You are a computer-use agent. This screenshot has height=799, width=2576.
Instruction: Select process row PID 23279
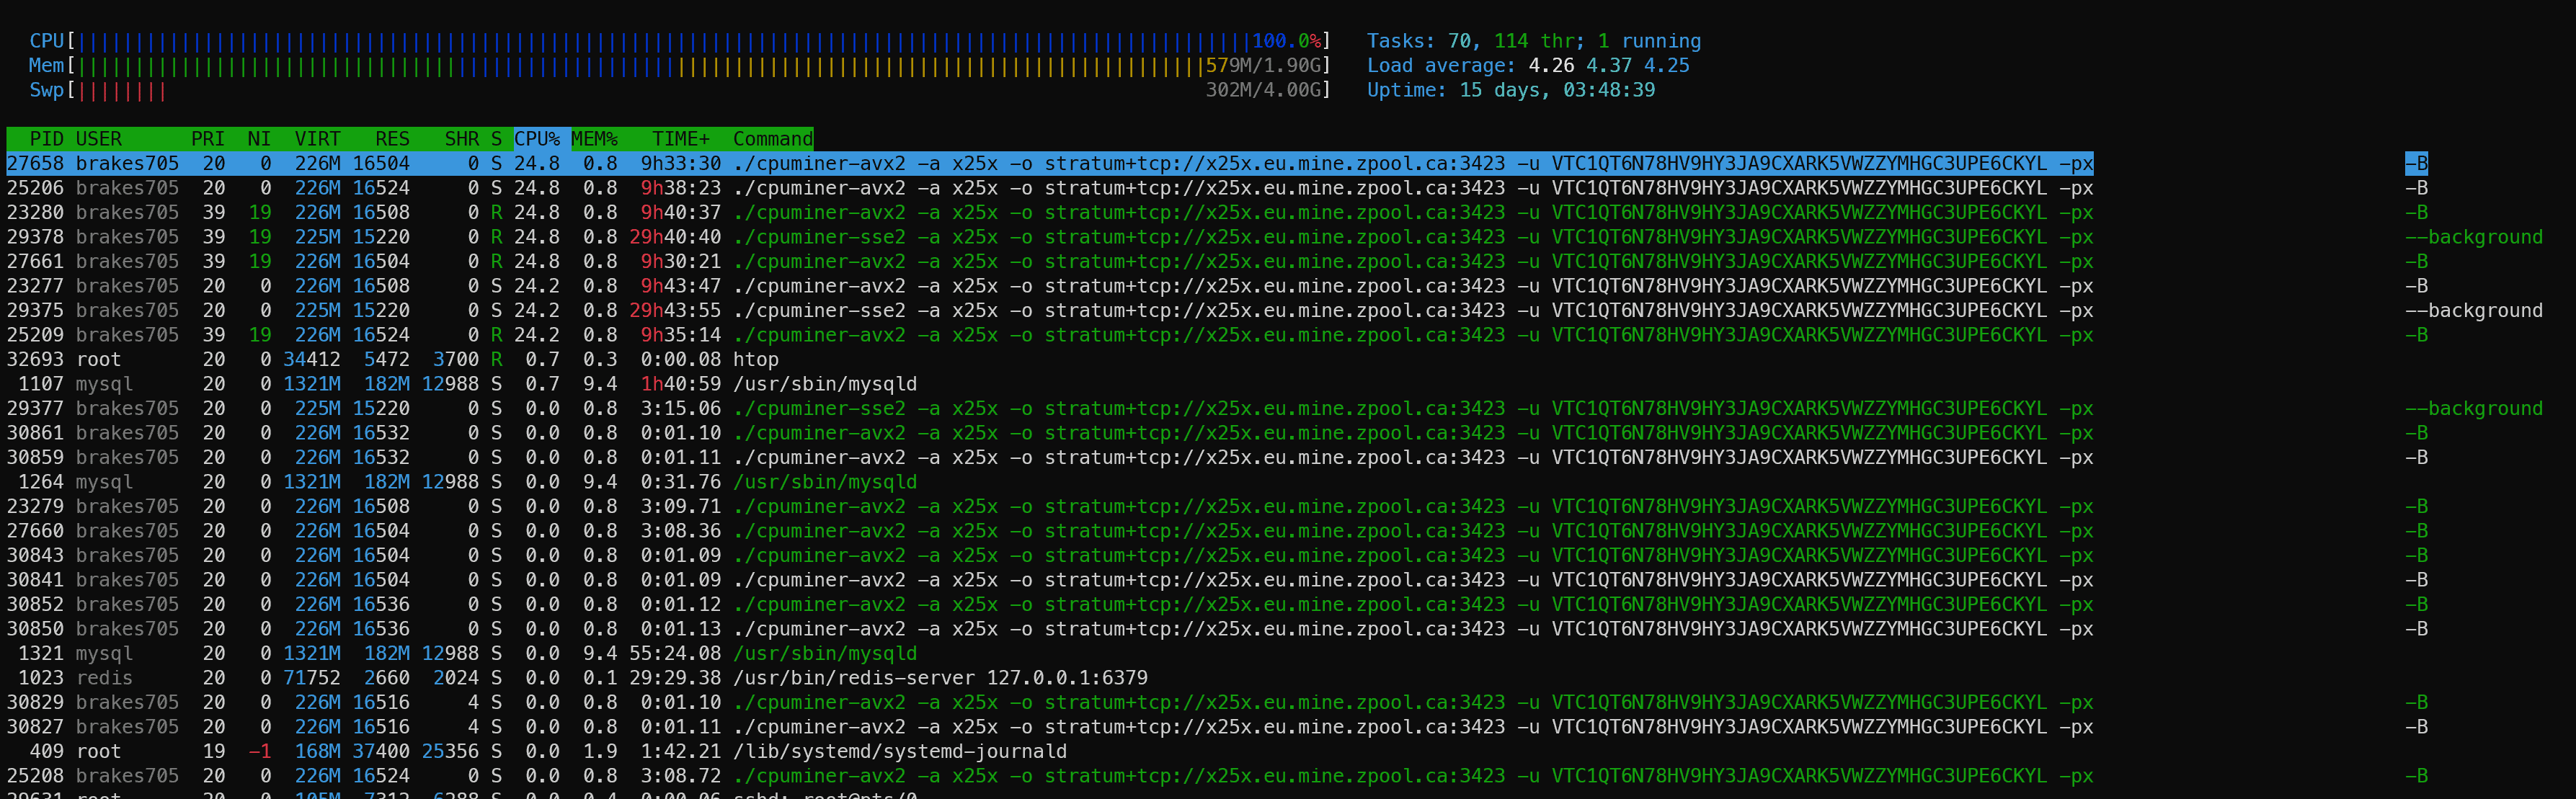[x=1217, y=506]
